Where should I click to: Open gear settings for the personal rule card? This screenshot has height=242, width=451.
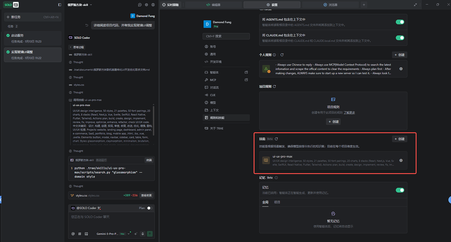click(401, 69)
